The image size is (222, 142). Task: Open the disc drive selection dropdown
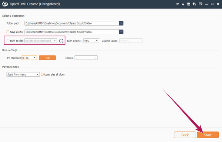point(41,41)
